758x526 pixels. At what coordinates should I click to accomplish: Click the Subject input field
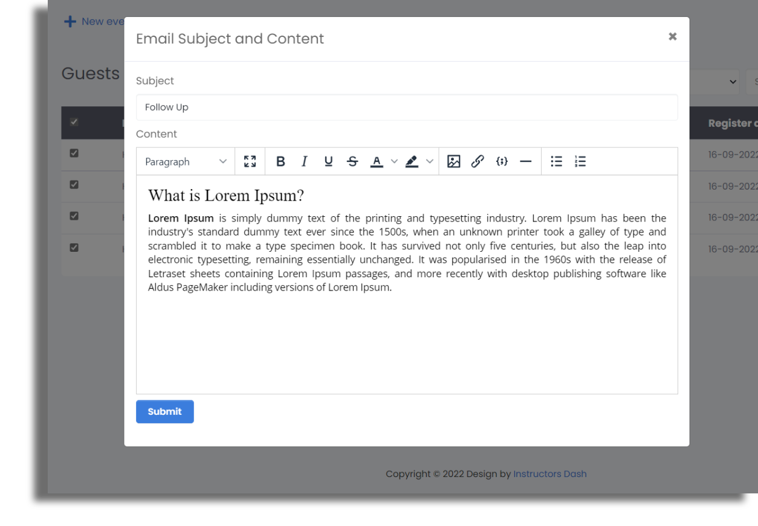[406, 107]
